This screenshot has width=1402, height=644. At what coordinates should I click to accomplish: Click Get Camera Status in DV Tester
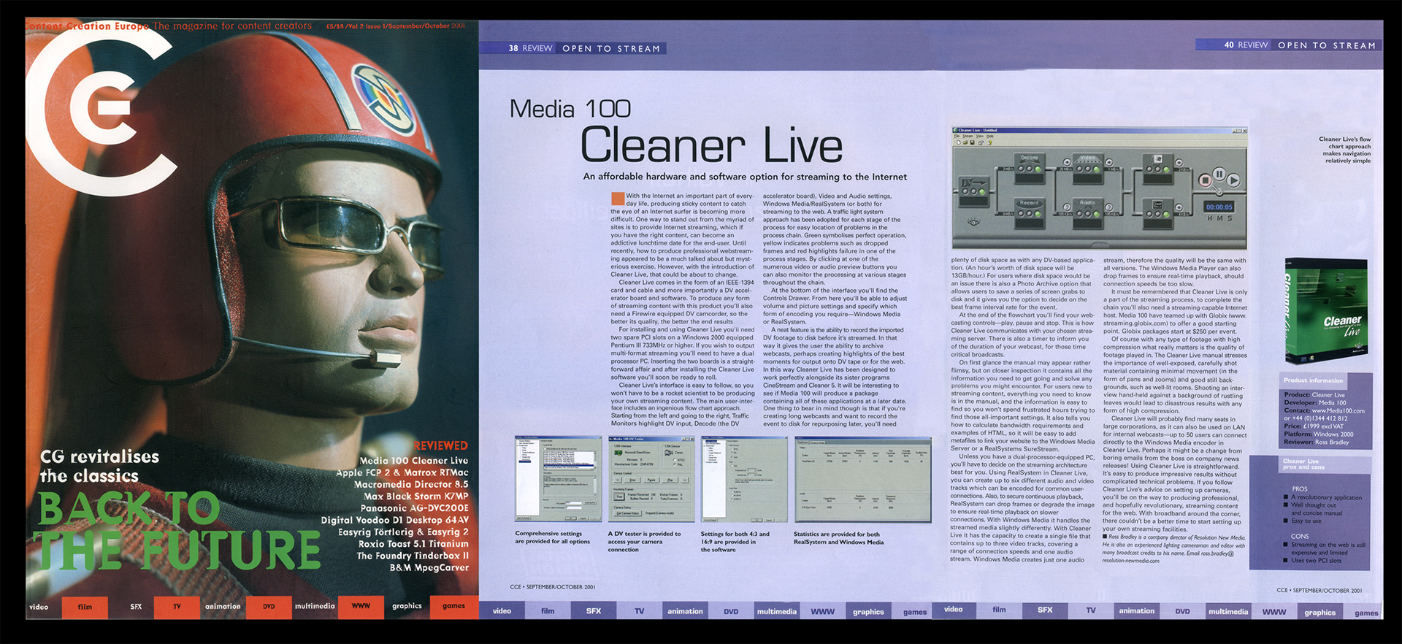click(627, 513)
